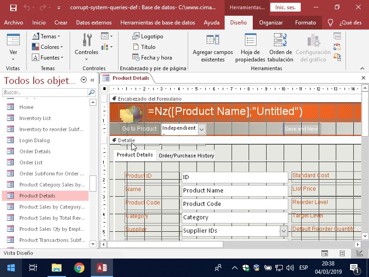Select Order Details in the navigation pane

click(x=35, y=151)
